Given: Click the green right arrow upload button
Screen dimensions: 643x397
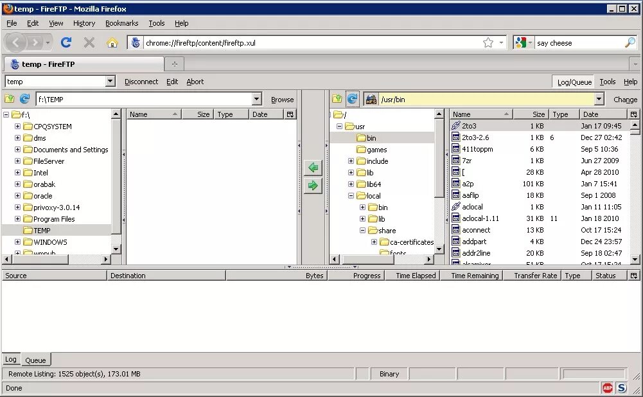Looking at the screenshot, I should pos(313,186).
